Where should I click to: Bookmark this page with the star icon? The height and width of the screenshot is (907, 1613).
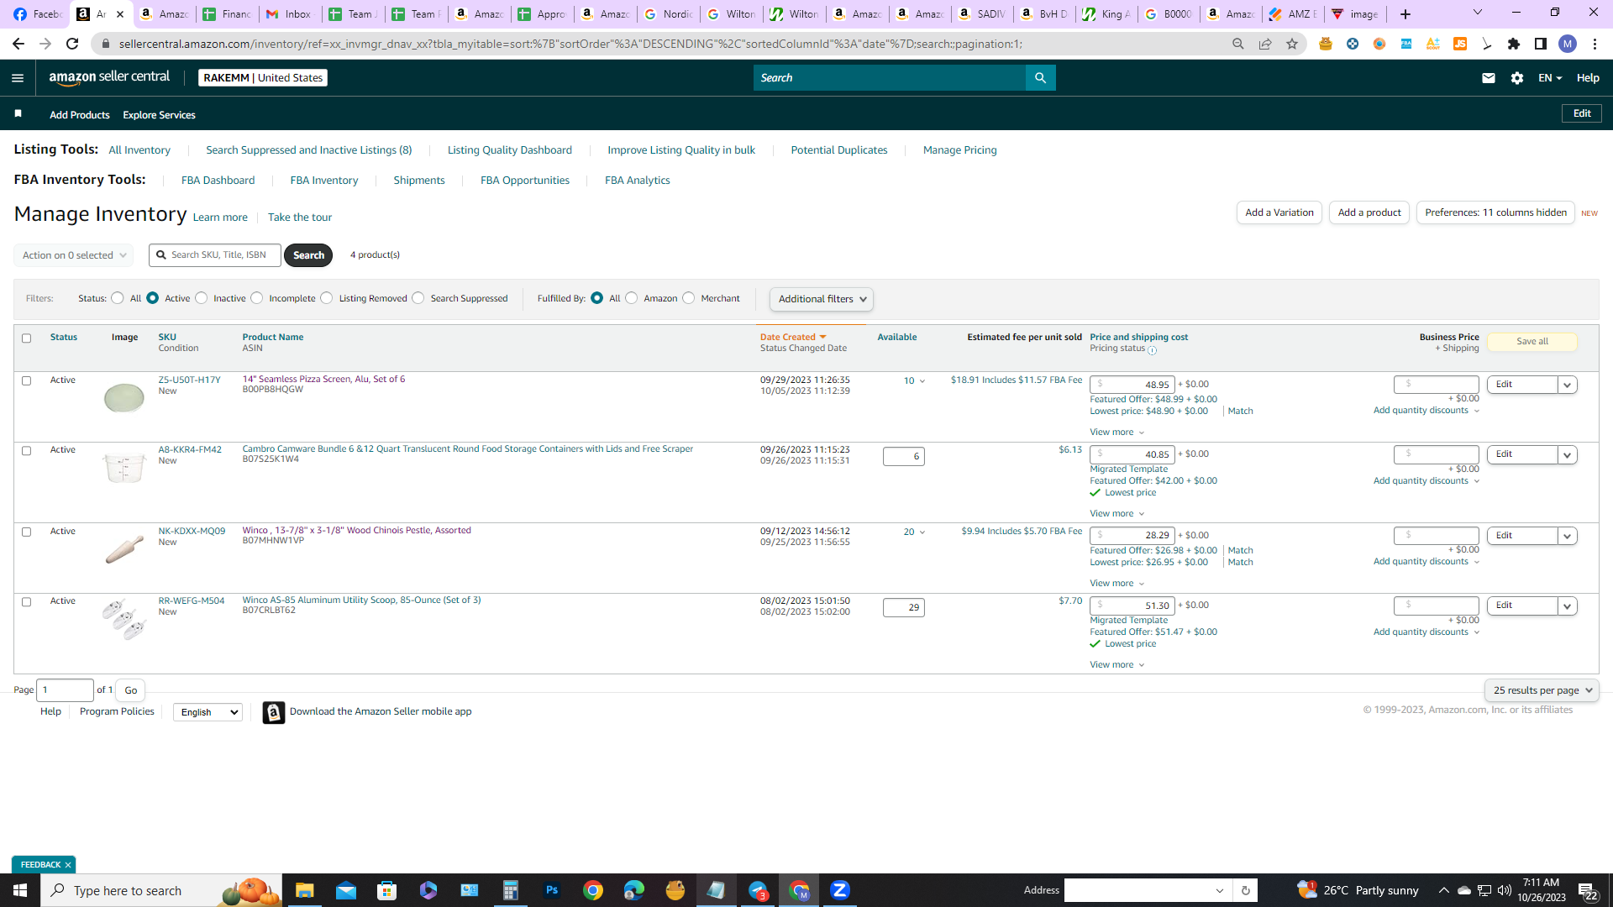(1292, 44)
